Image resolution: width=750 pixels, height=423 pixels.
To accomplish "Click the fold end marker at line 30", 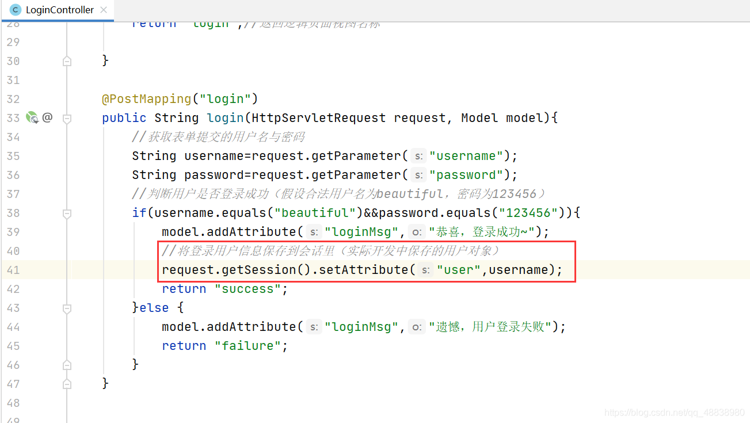I will pos(67,61).
